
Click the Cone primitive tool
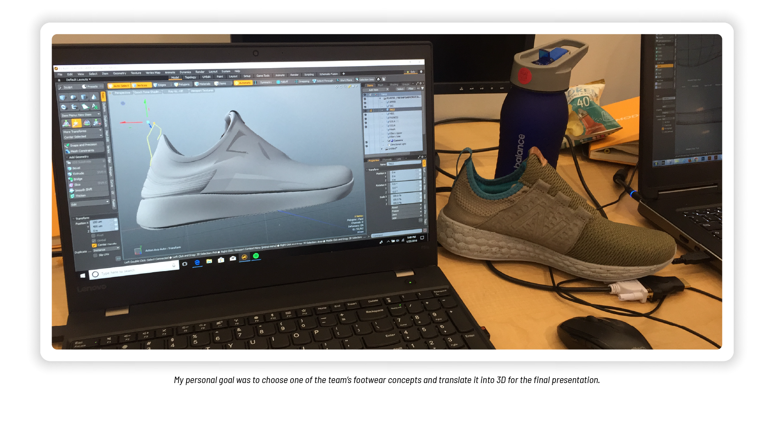tap(94, 97)
